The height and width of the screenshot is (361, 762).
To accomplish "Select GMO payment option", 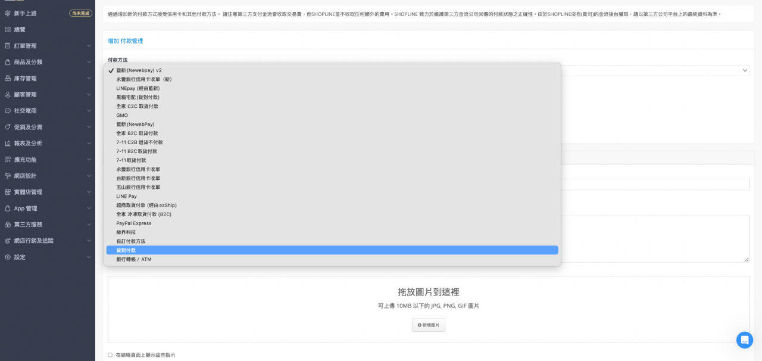I will [332, 115].
